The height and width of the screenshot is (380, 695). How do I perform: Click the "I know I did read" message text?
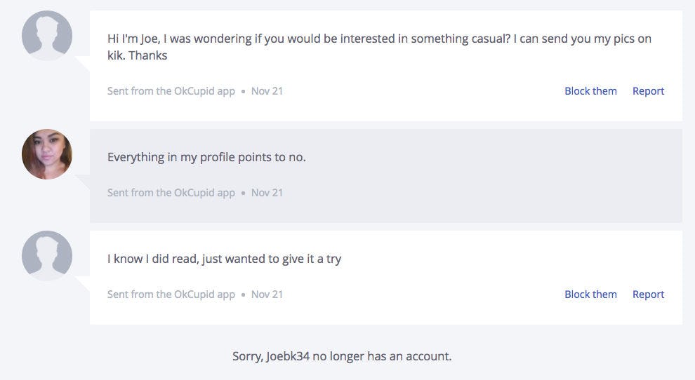(224, 259)
